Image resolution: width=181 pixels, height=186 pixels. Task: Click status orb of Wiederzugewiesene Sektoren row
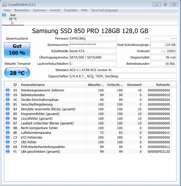tap(8, 90)
